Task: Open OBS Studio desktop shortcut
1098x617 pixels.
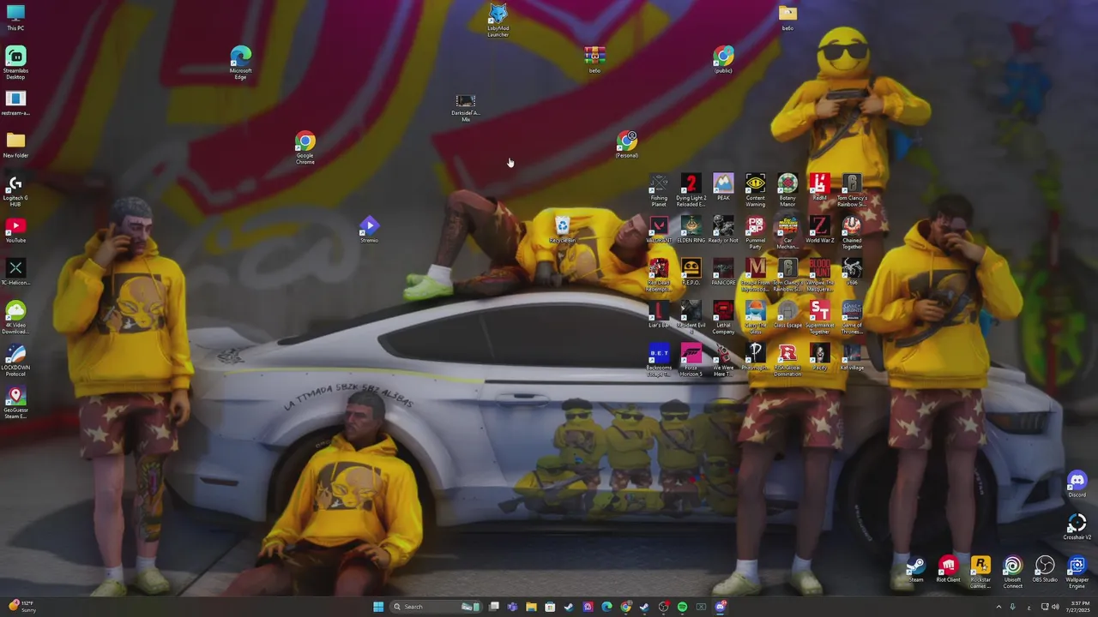Action: pyautogui.click(x=1045, y=569)
